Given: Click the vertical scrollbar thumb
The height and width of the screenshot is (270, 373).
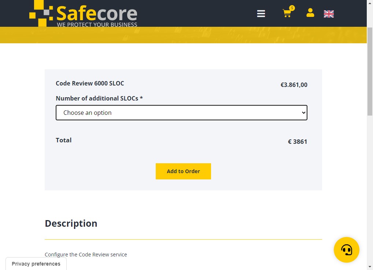Looking at the screenshot, I should (x=370, y=72).
